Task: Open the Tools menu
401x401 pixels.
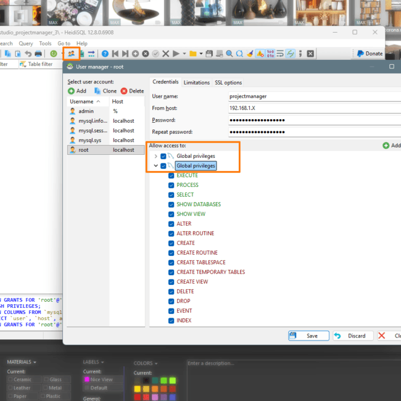Action: (45, 43)
